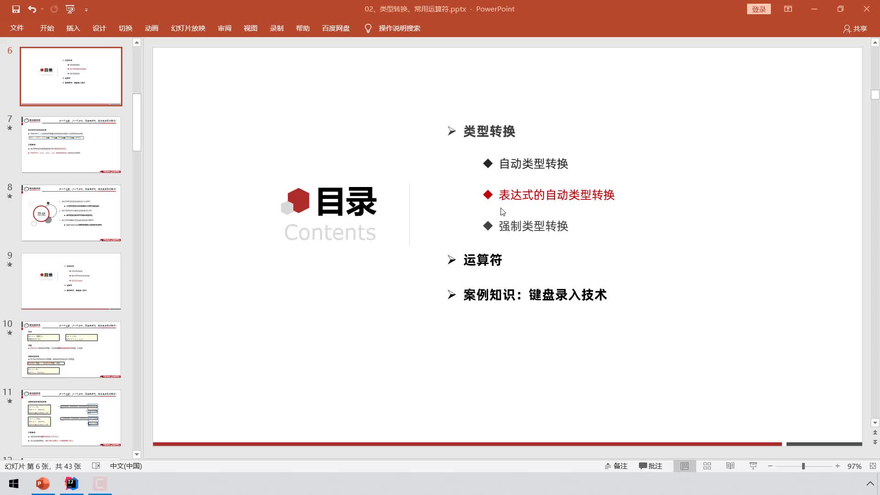Switch to Slide Sorter view icon
This screenshot has height=495, width=880.
[x=707, y=466]
